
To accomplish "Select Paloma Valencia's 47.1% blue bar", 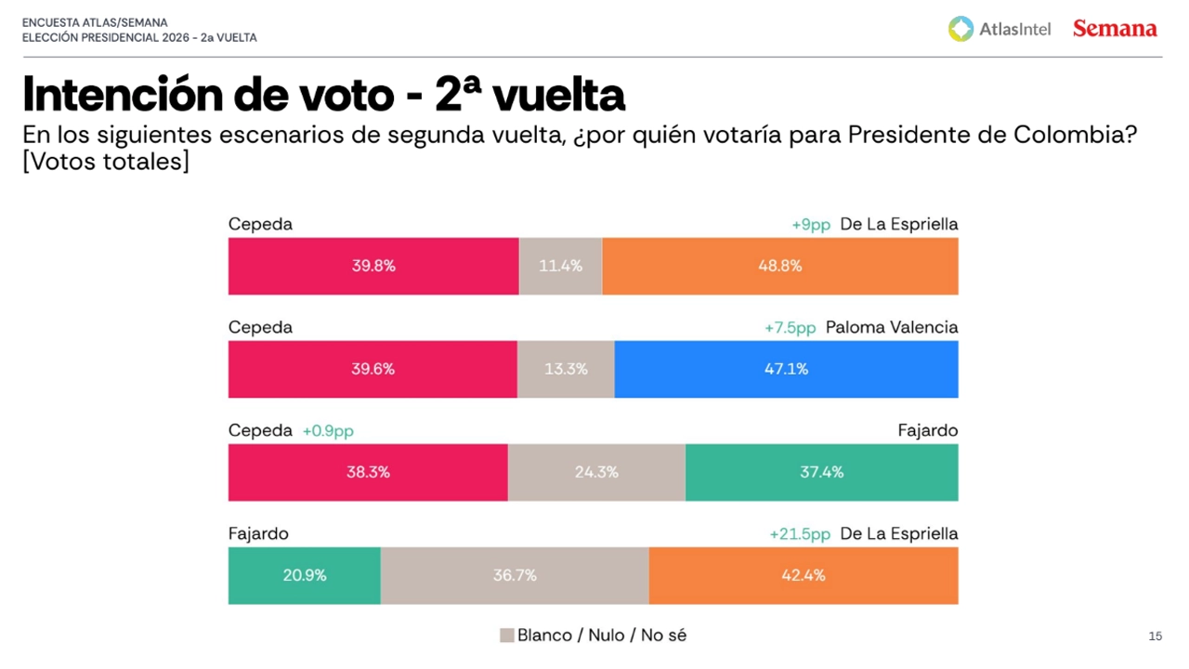I will (786, 369).
